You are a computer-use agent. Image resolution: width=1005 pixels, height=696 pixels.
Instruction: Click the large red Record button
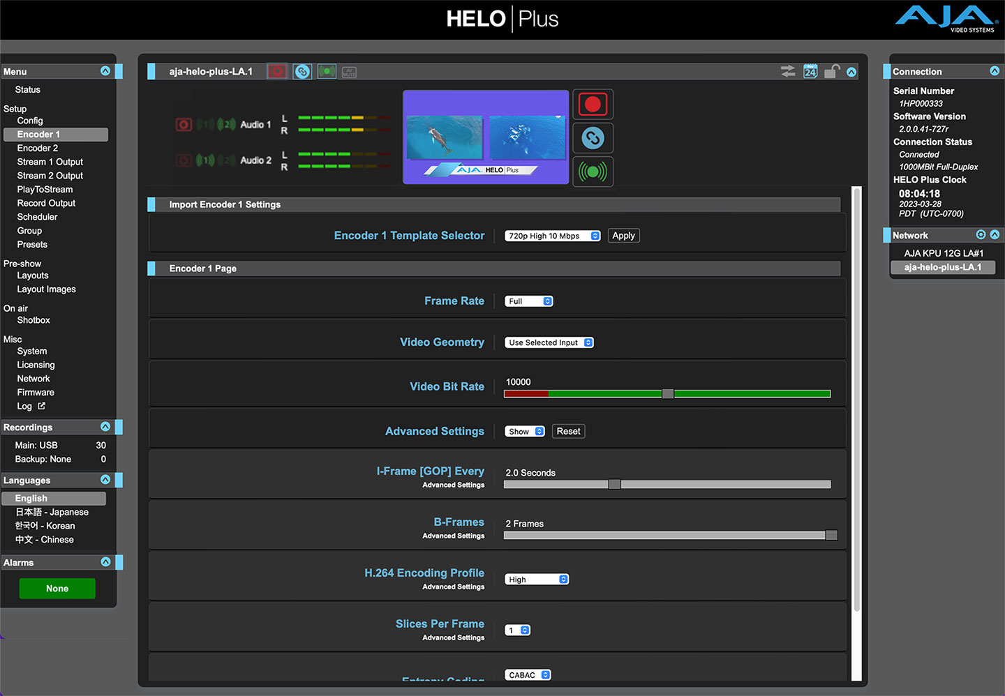[593, 105]
